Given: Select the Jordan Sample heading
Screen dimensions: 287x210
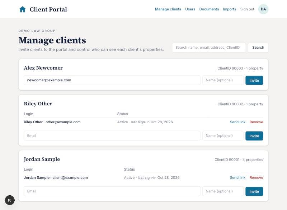Looking at the screenshot, I should 42,159.
